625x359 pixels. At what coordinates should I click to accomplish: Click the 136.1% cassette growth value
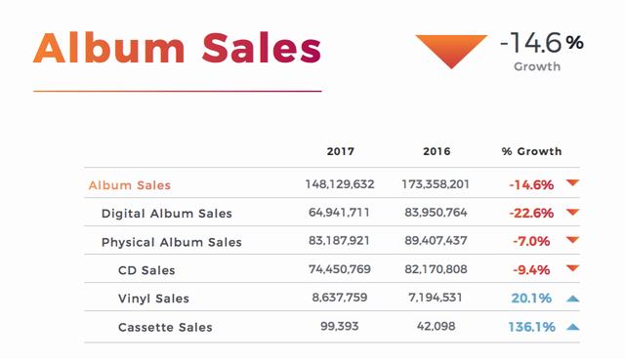click(x=531, y=327)
